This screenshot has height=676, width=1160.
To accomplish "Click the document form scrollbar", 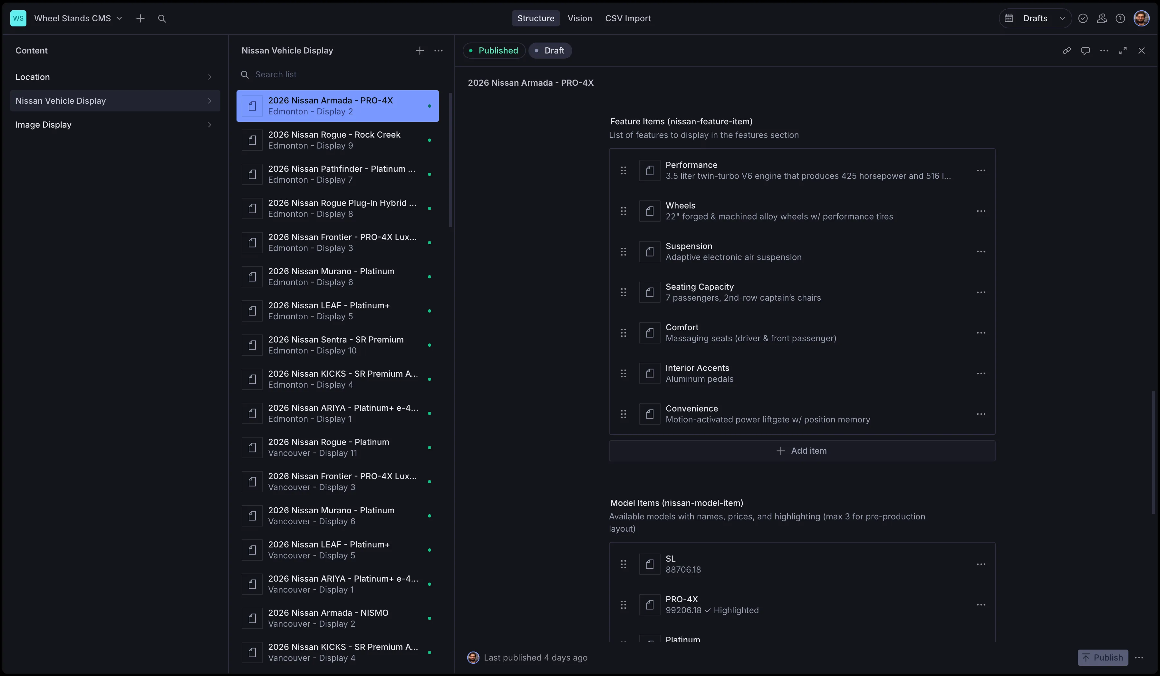I will (1153, 453).
